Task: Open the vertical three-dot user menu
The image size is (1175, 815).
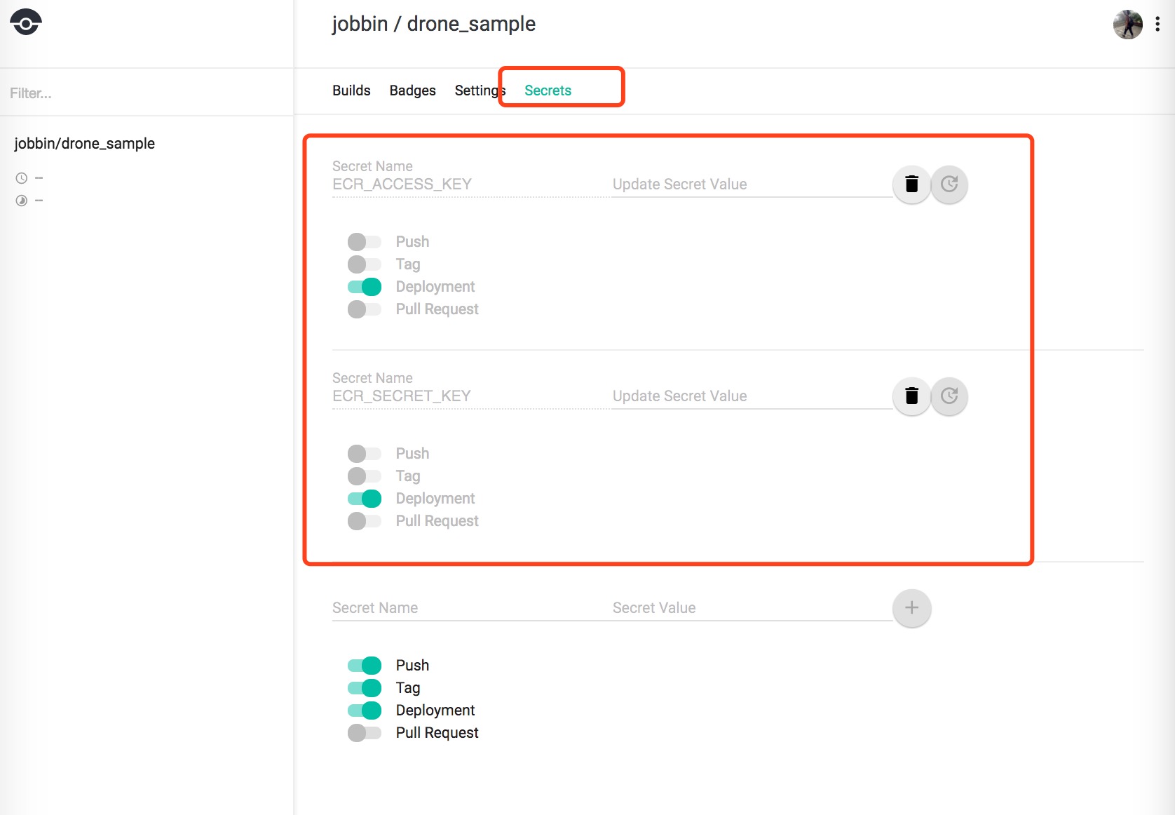Action: pyautogui.click(x=1157, y=25)
